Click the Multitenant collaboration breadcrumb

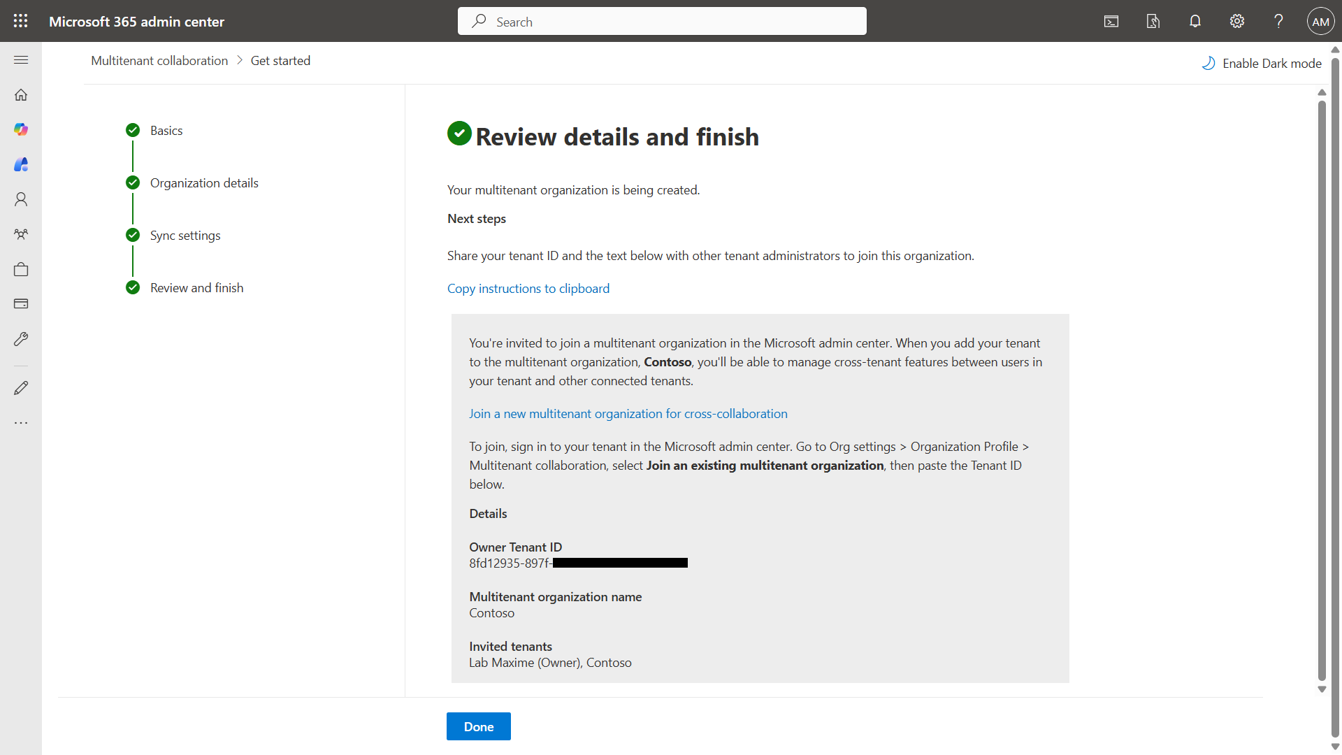click(159, 61)
